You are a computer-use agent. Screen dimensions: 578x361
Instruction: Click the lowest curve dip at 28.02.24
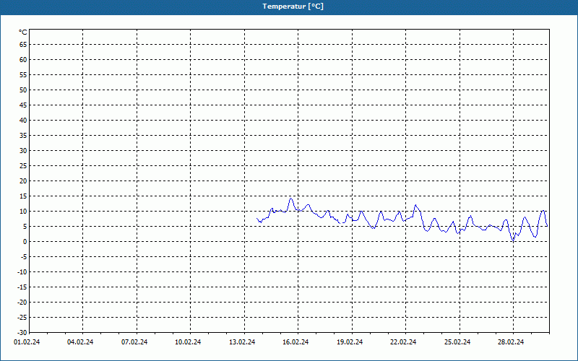(513, 240)
